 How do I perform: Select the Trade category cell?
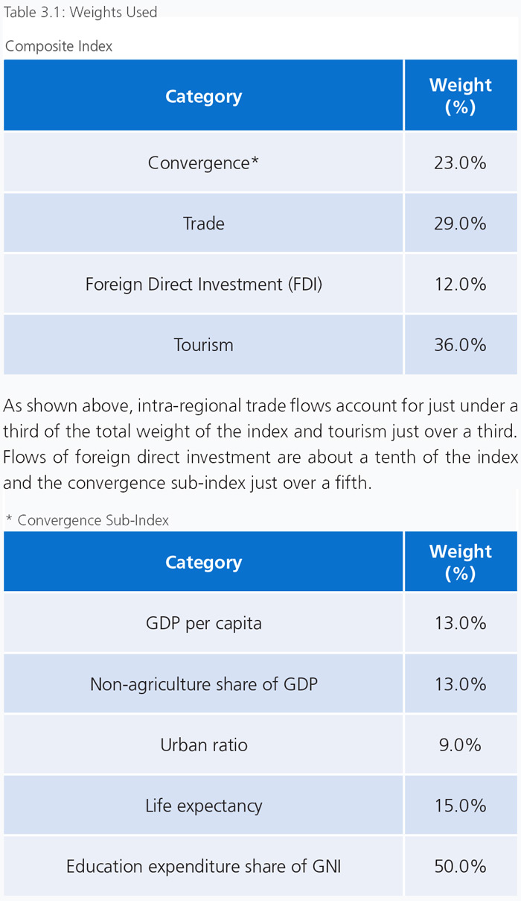[x=203, y=223]
